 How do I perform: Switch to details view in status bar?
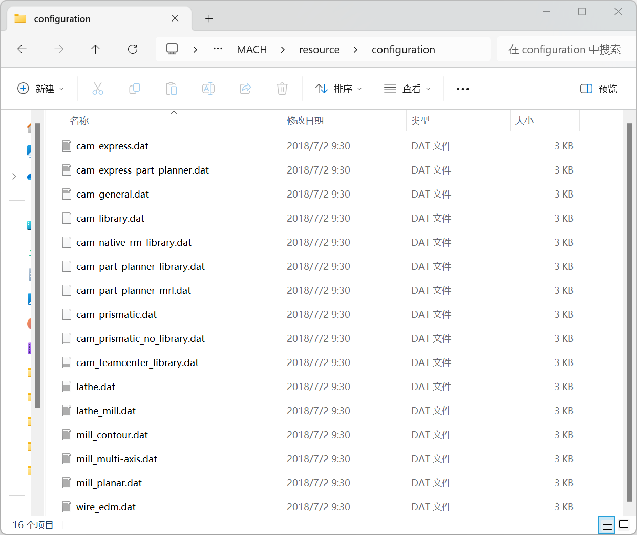(x=607, y=525)
